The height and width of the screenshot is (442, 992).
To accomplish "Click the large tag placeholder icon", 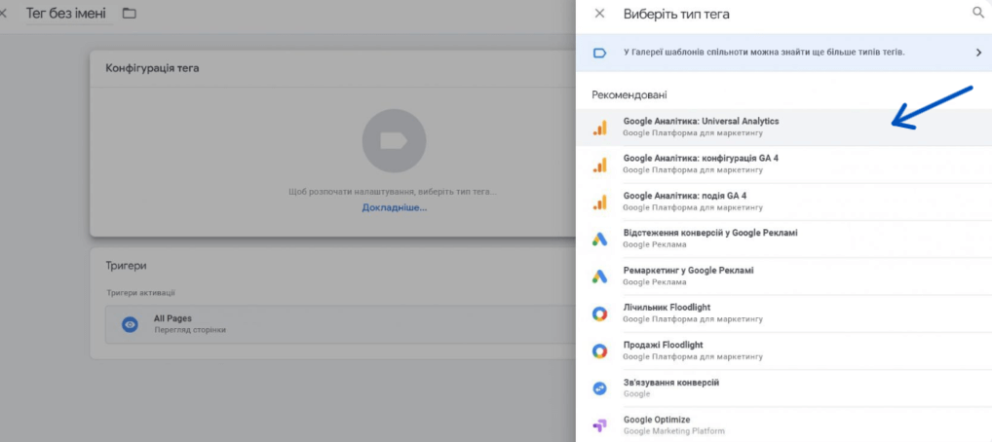I will pyautogui.click(x=394, y=140).
